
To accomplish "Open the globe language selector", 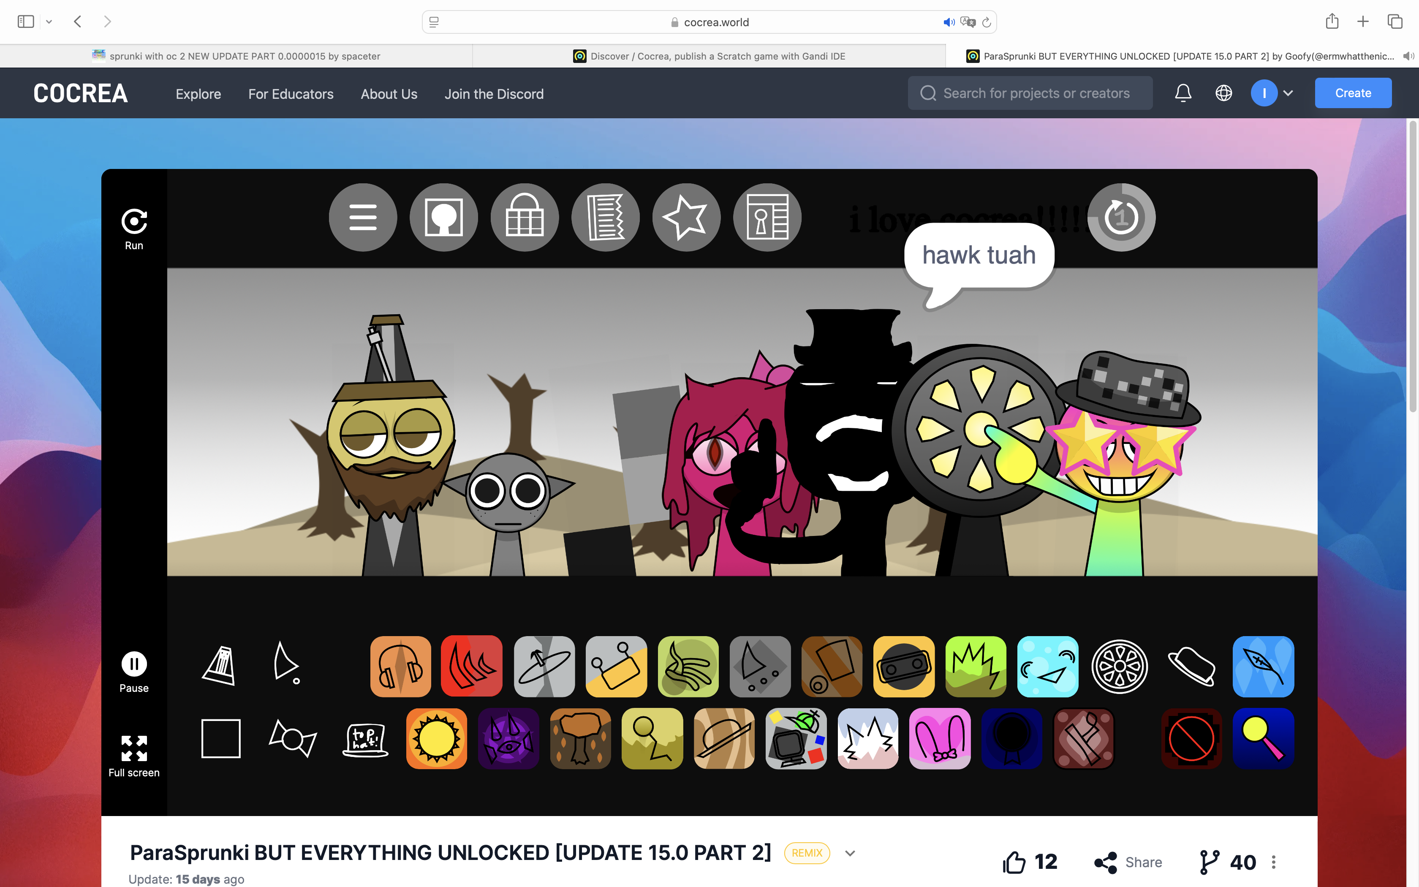I will 1224,93.
